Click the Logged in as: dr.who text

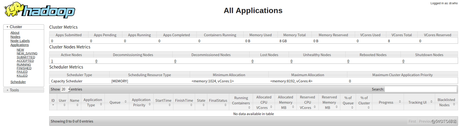click(x=444, y=3)
